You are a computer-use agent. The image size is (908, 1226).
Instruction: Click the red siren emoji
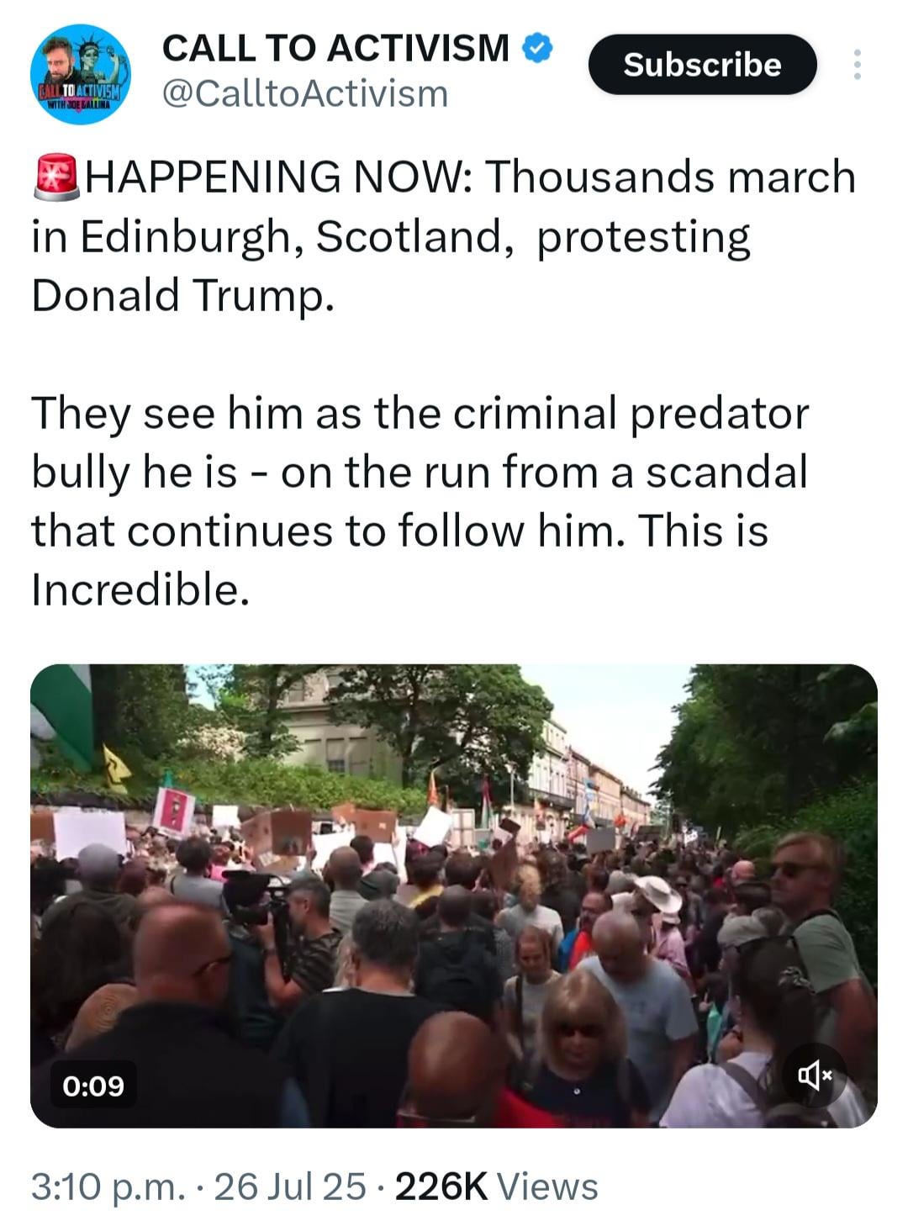56,177
